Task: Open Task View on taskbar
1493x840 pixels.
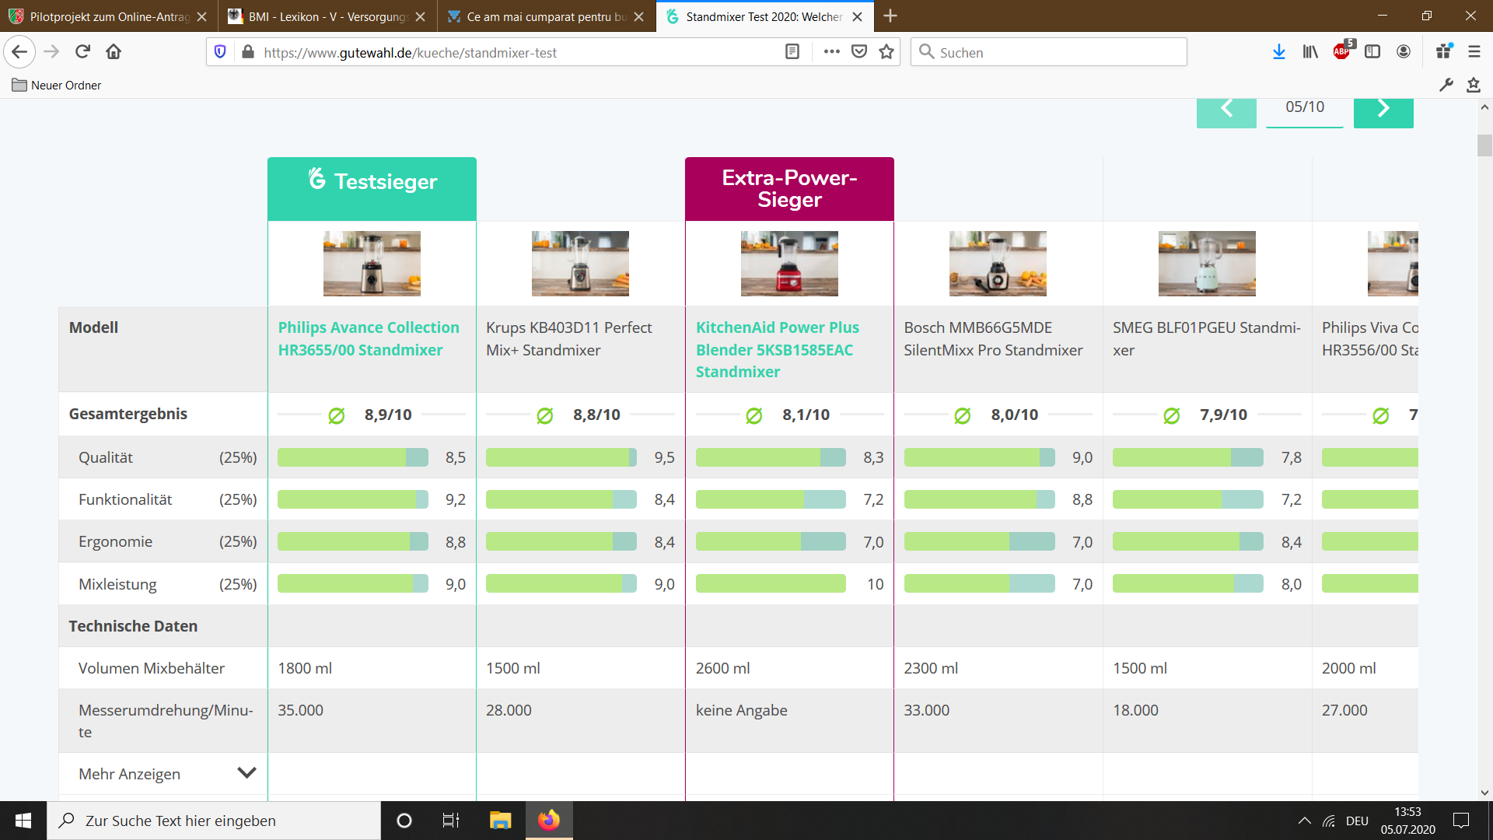Action: (x=451, y=821)
